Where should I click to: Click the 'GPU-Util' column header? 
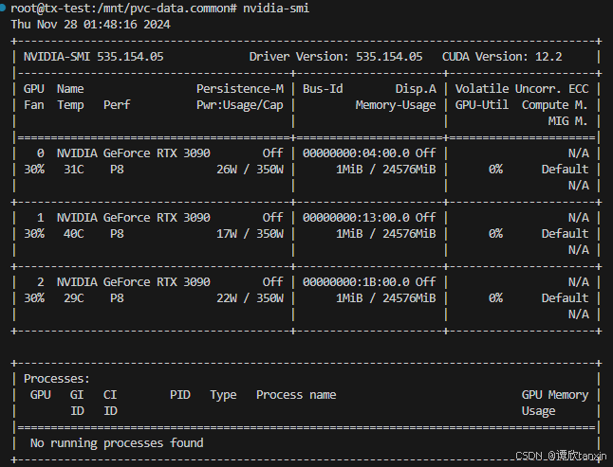pyautogui.click(x=482, y=104)
